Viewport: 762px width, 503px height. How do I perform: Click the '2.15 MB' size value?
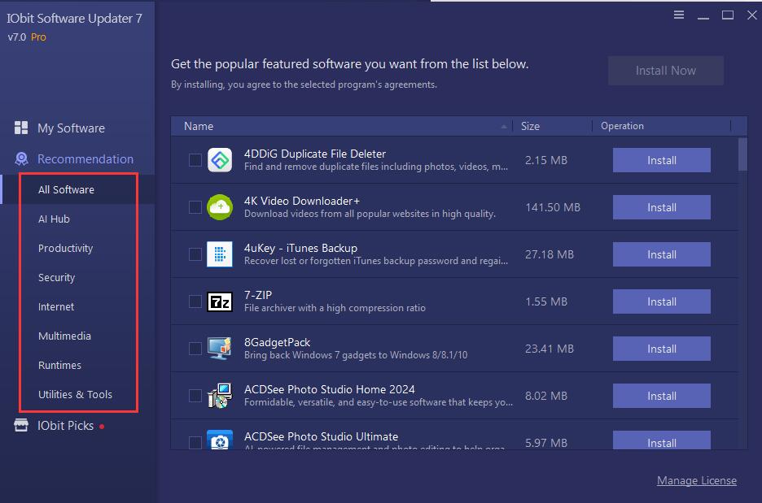click(546, 160)
